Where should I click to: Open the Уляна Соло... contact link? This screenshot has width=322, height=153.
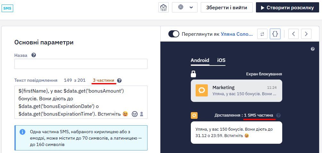pyautogui.click(x=237, y=34)
